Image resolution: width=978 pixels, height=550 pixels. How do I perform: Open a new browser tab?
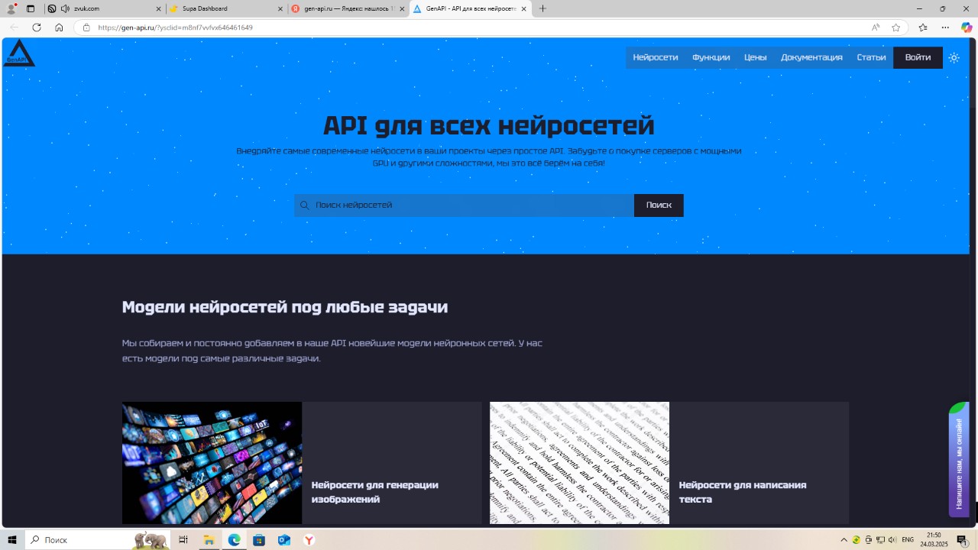(x=542, y=8)
